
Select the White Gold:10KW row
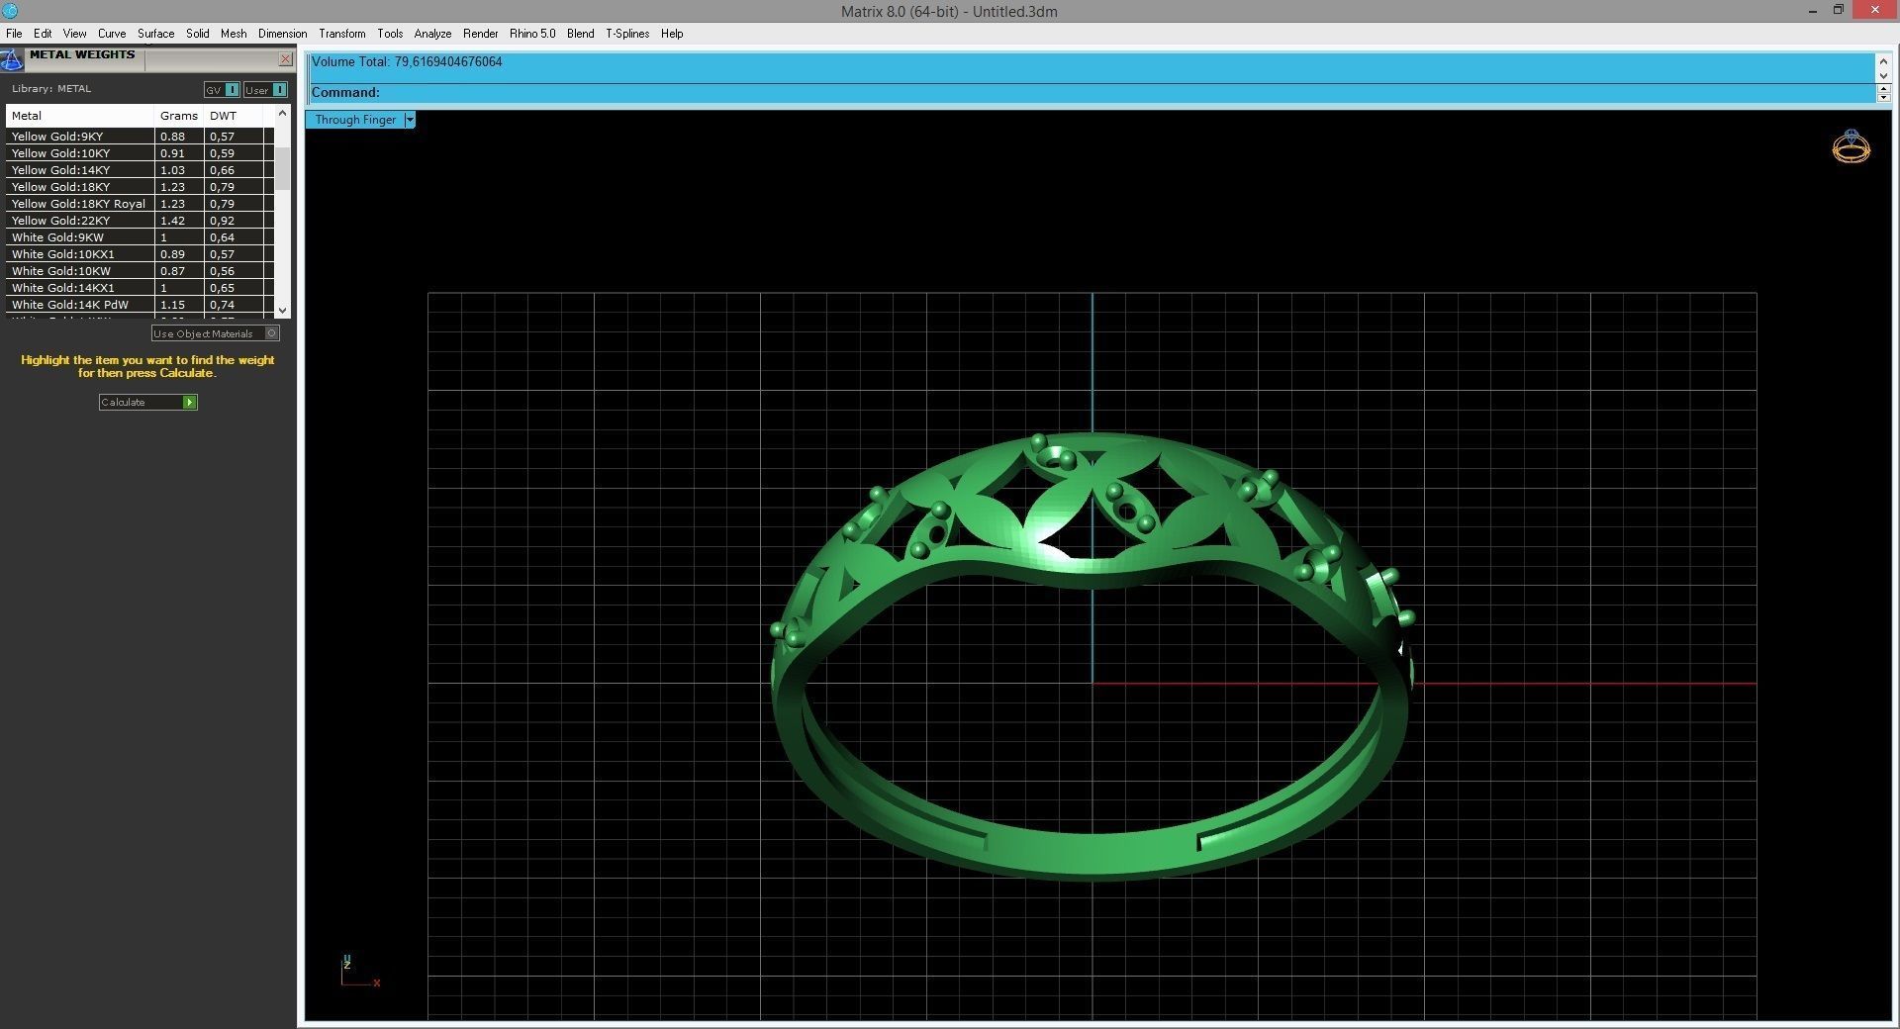[140, 271]
